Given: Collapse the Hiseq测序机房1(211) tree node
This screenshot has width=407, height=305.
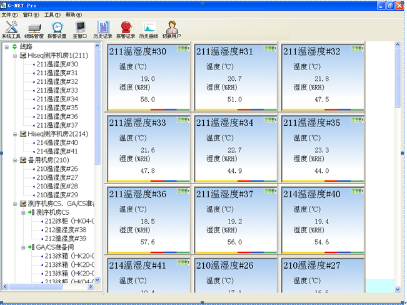Looking at the screenshot, I should pyautogui.click(x=14, y=55).
